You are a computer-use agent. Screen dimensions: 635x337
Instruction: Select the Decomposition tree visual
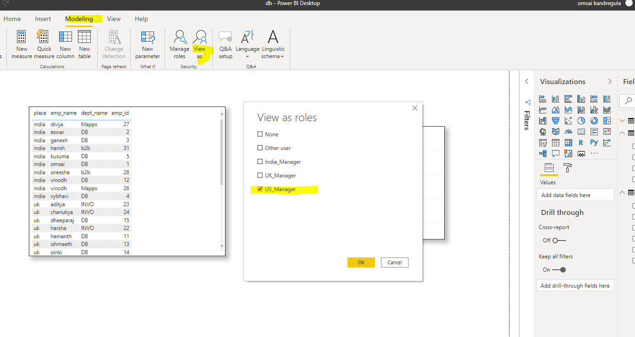click(x=543, y=154)
